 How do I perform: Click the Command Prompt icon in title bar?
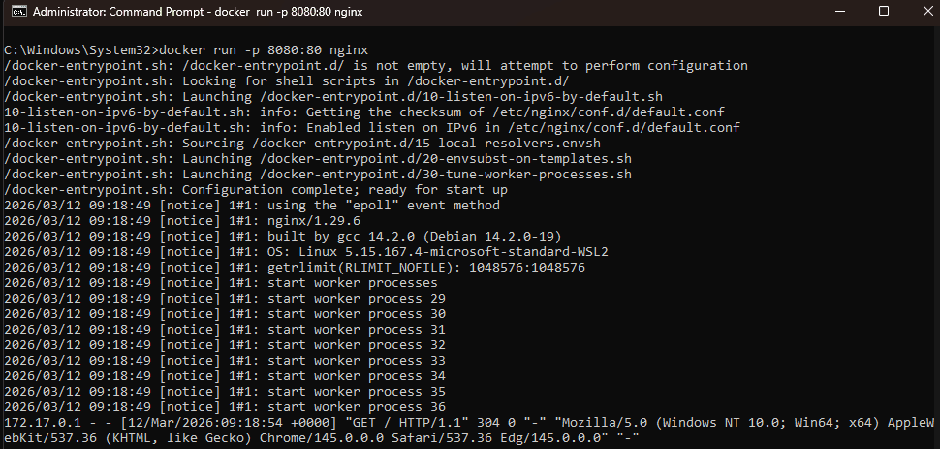pos(16,12)
